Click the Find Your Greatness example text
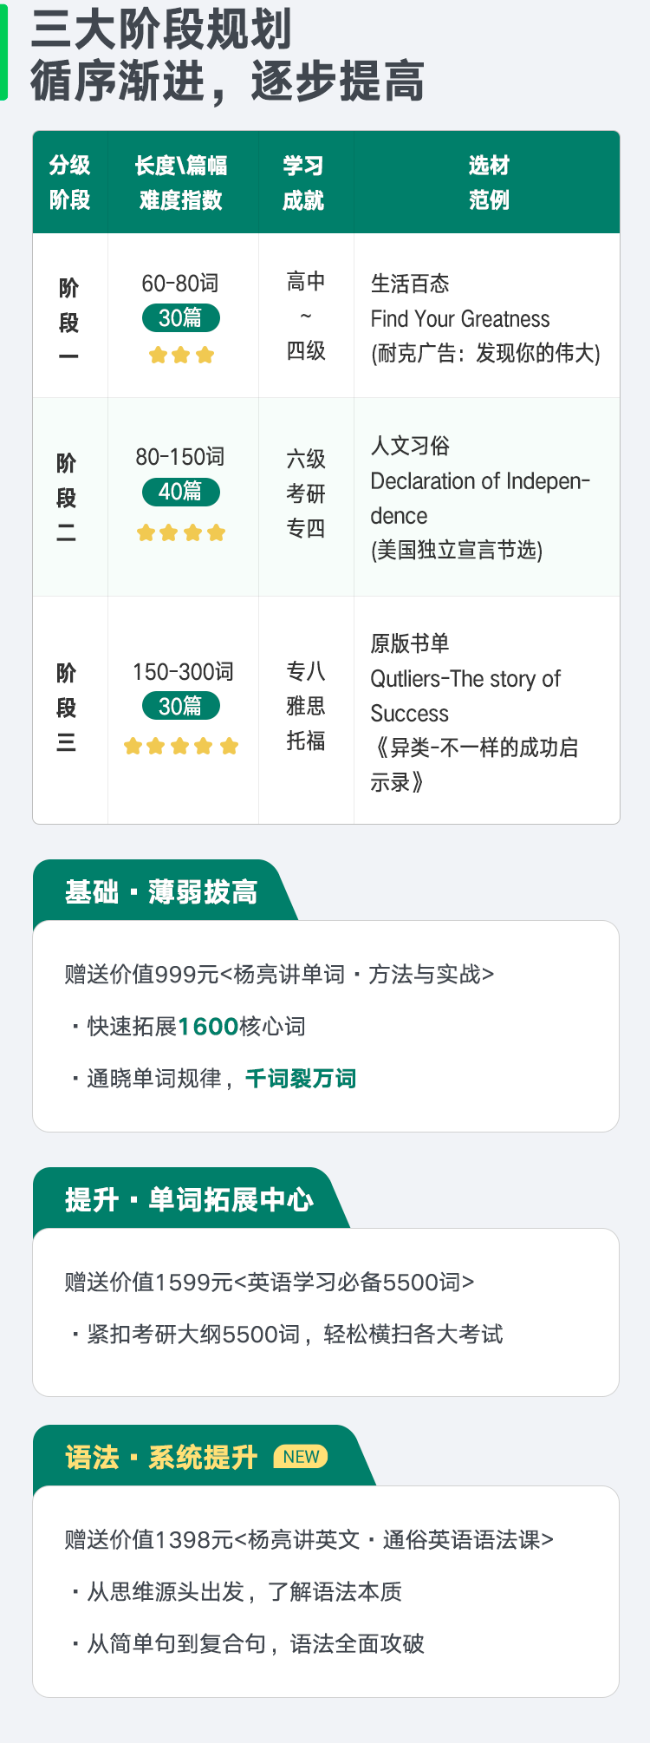The width and height of the screenshot is (650, 1743). point(460,319)
